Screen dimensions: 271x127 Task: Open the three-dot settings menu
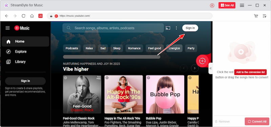pyautogui.click(x=176, y=28)
